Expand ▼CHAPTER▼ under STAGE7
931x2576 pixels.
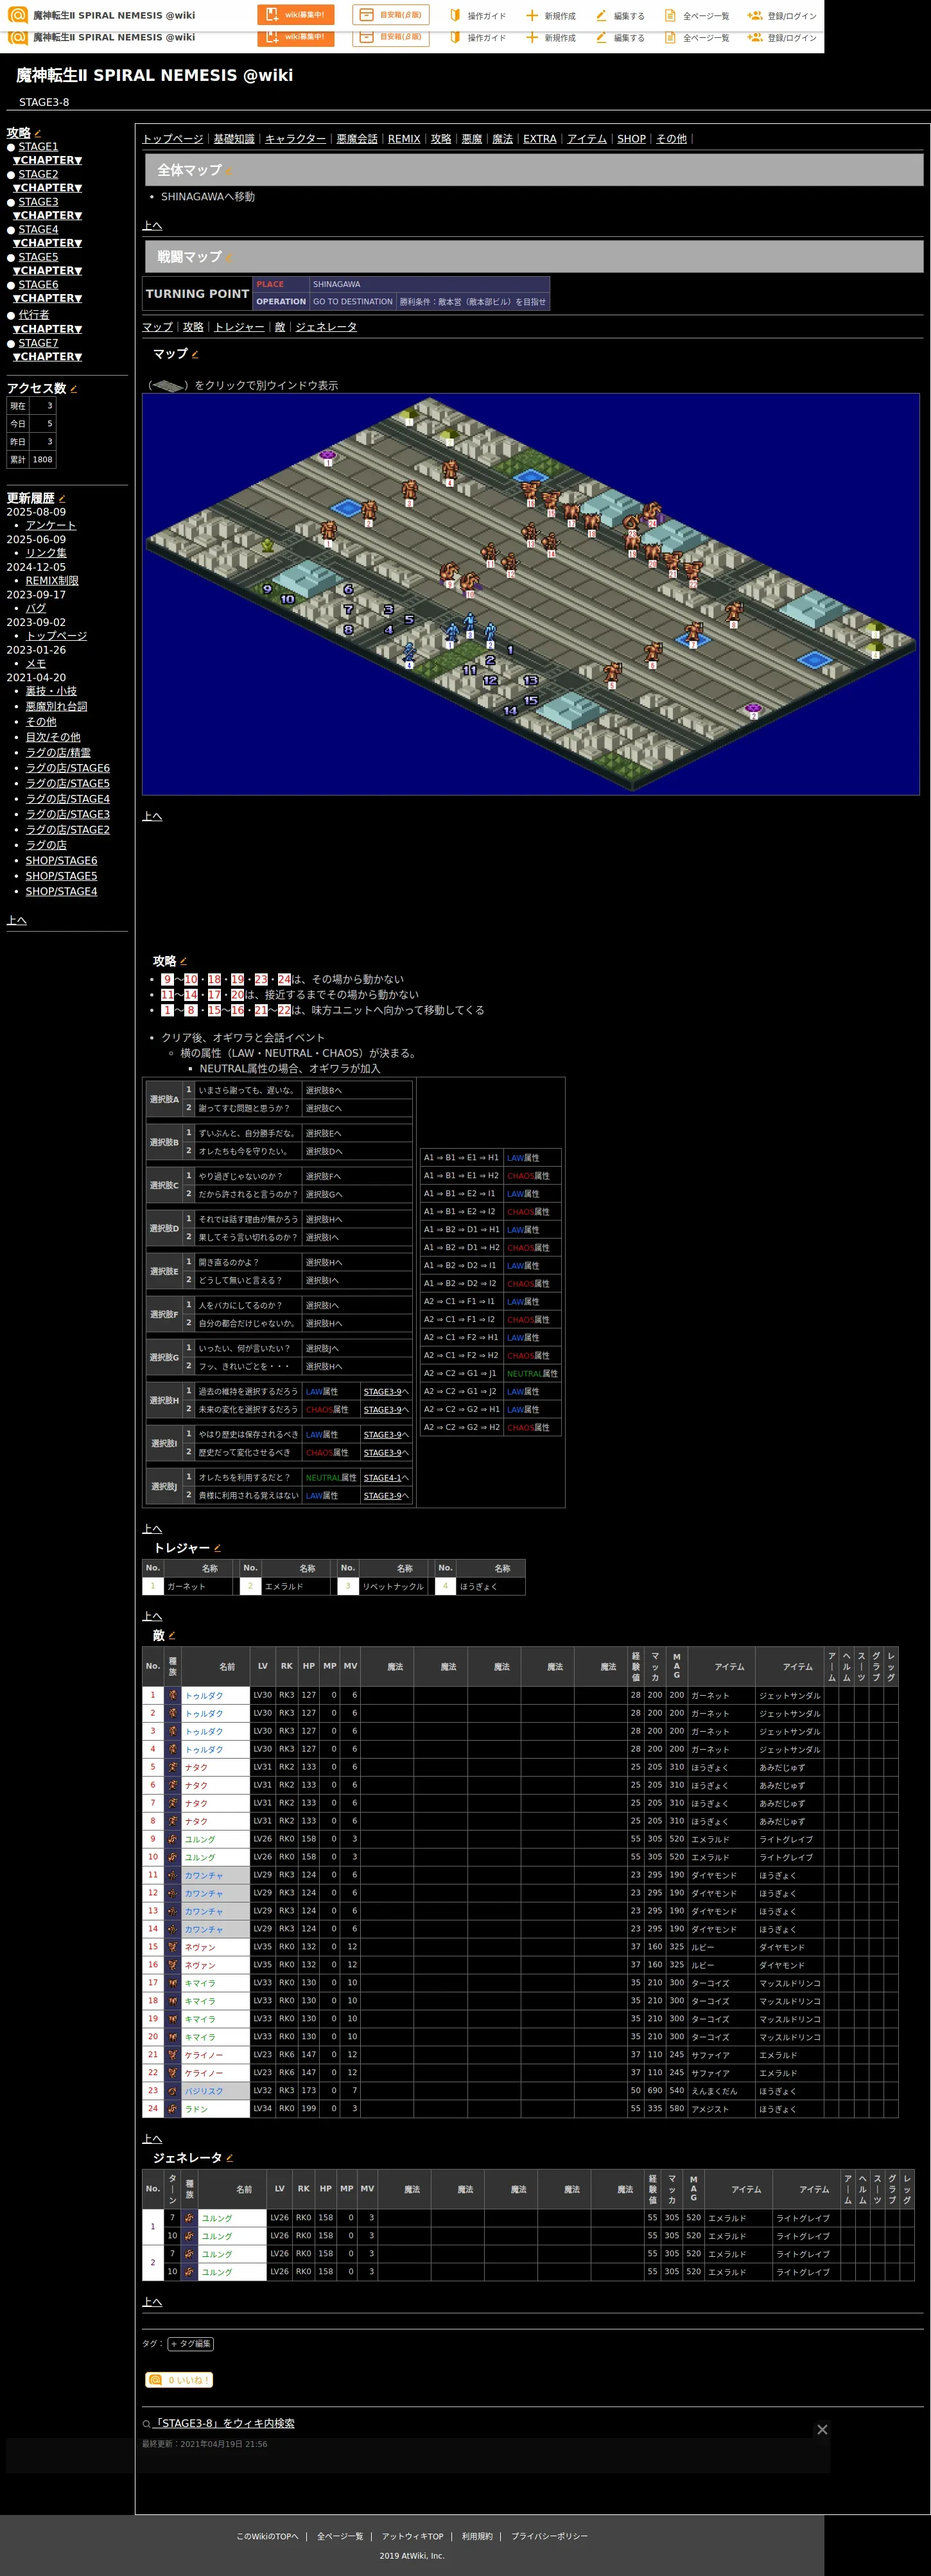(x=48, y=357)
